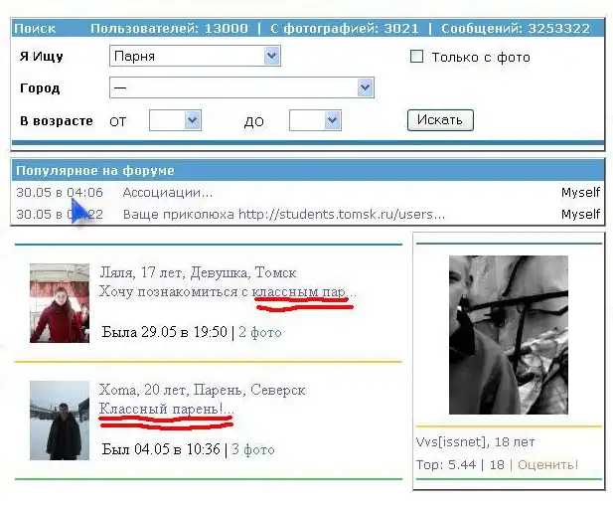Open Ляля's '2 фото' link
613x506 pixels.
(x=259, y=332)
